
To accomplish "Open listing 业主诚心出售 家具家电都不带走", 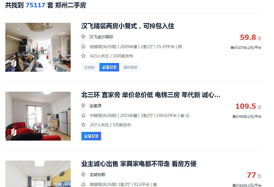I will (139, 164).
